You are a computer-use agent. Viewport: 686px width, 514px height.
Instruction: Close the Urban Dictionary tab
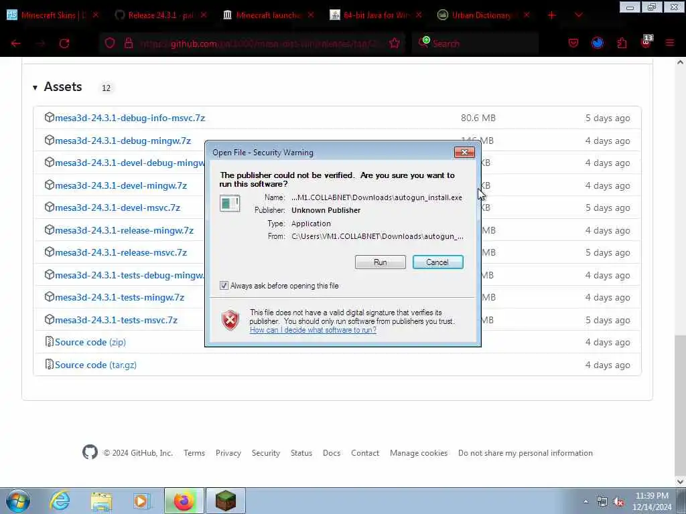(x=527, y=15)
